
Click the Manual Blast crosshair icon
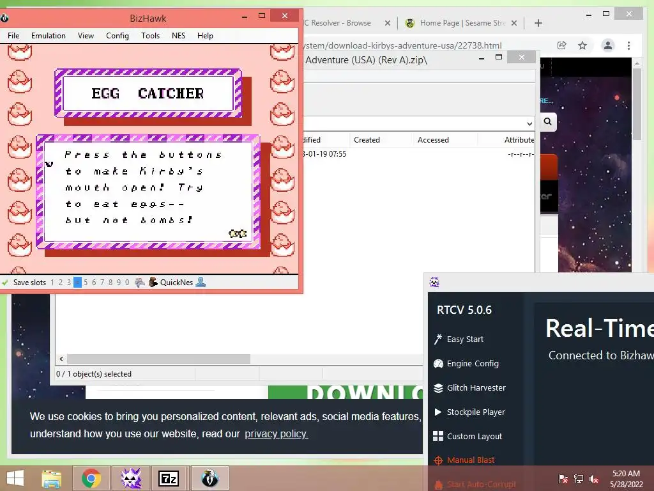pyautogui.click(x=438, y=460)
